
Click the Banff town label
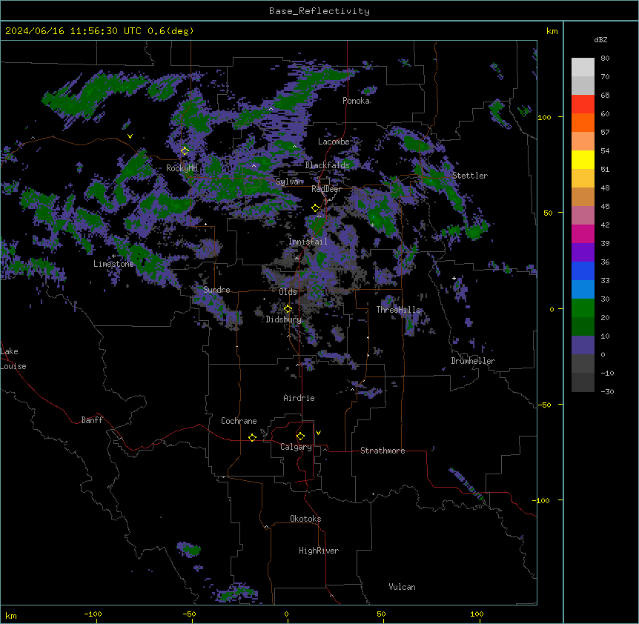coord(92,420)
